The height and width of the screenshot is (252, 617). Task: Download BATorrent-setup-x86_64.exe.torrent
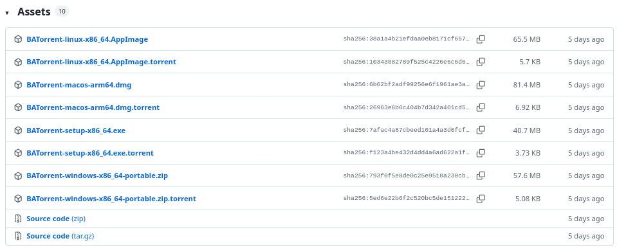pyautogui.click(x=90, y=153)
